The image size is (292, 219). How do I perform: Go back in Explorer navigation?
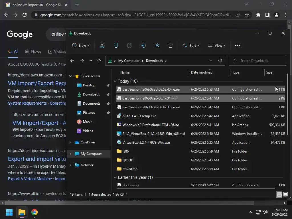72,61
